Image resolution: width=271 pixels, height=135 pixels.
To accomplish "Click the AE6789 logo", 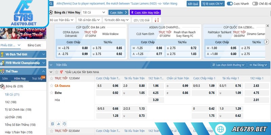I will pos(23,13).
